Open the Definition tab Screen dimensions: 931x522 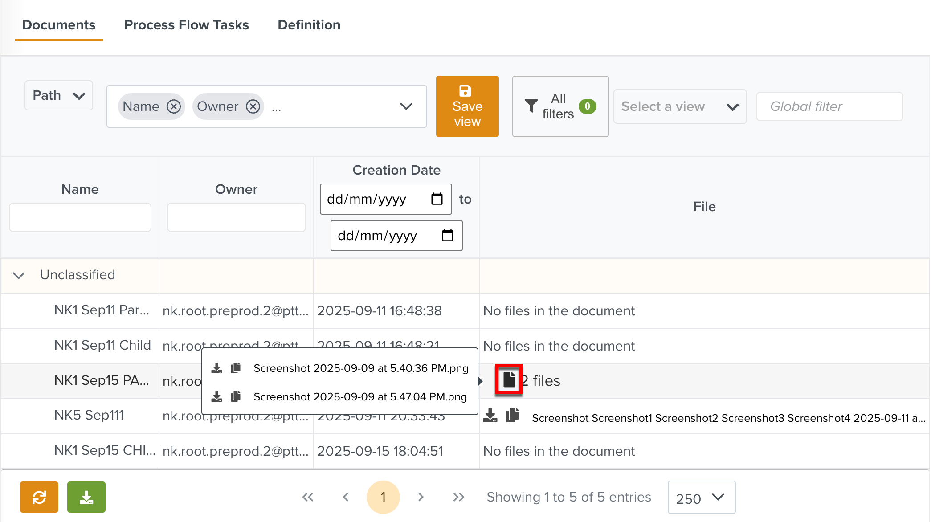pyautogui.click(x=309, y=25)
